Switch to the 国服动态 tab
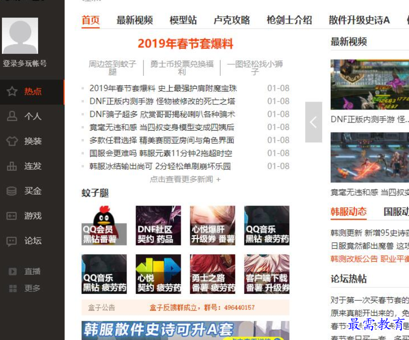 (396, 211)
